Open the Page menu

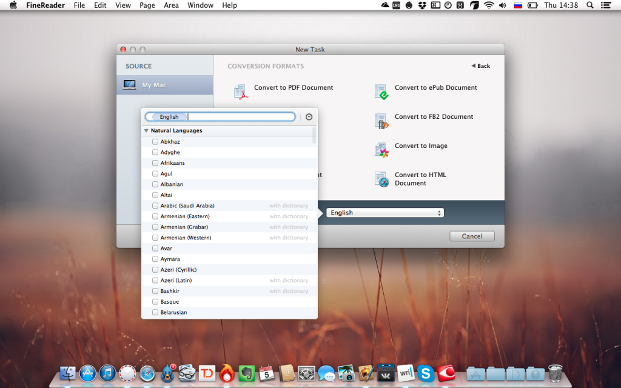(x=147, y=5)
